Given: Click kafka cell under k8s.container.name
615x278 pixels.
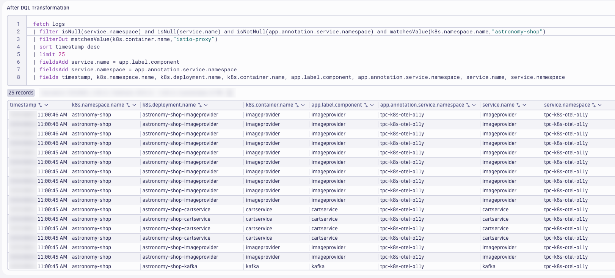Looking at the screenshot, I should point(252,266).
